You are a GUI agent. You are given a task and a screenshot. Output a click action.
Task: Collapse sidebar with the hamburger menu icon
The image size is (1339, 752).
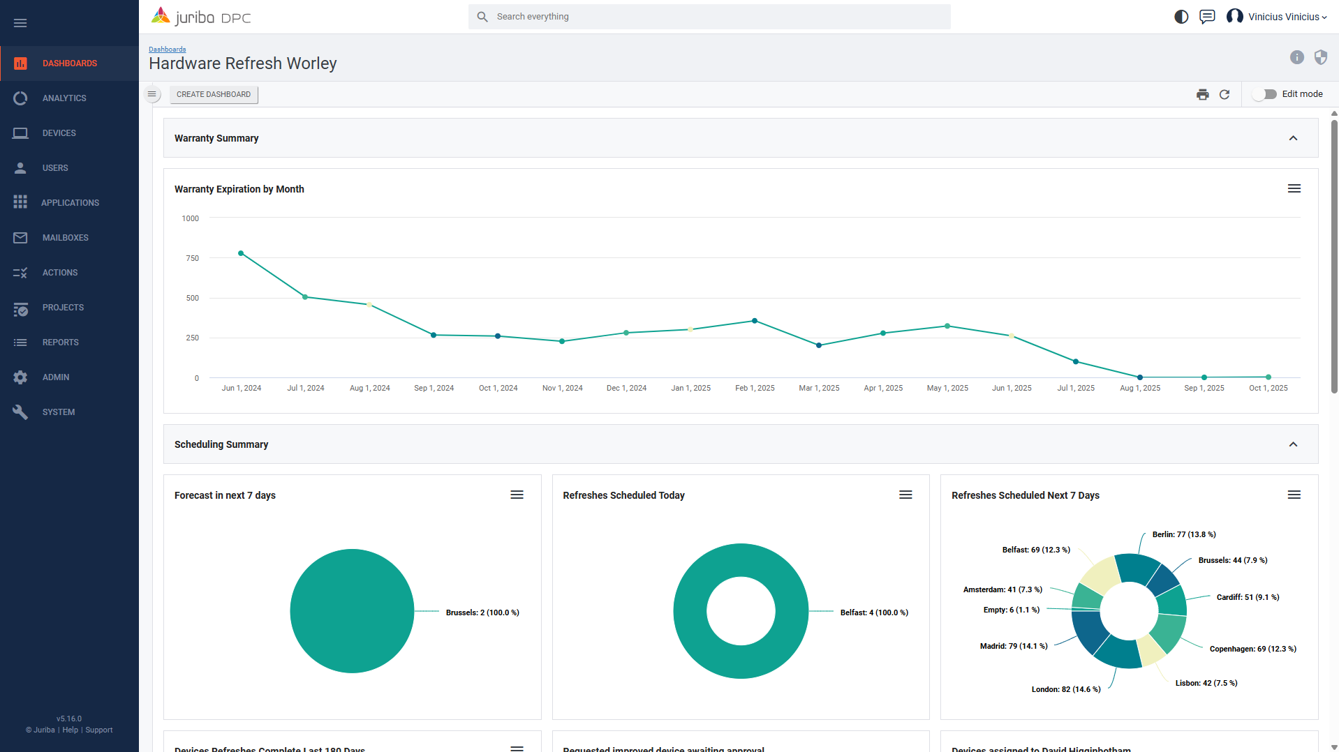pos(20,23)
